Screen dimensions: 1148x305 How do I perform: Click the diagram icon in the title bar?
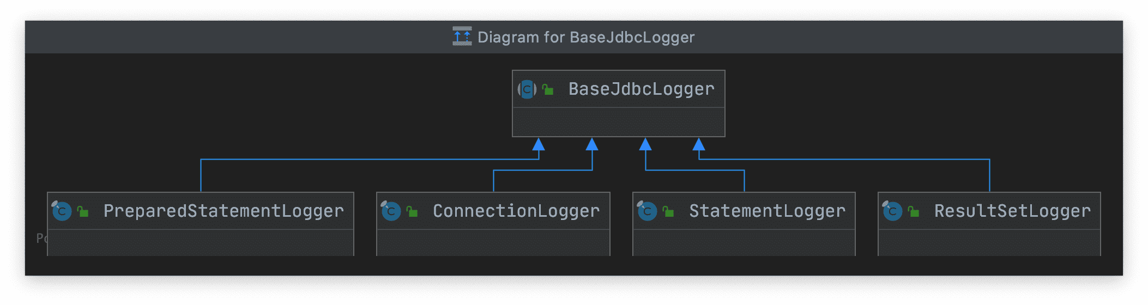(x=462, y=36)
